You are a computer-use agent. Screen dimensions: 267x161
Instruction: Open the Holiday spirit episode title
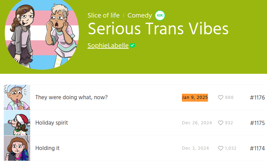[51, 123]
